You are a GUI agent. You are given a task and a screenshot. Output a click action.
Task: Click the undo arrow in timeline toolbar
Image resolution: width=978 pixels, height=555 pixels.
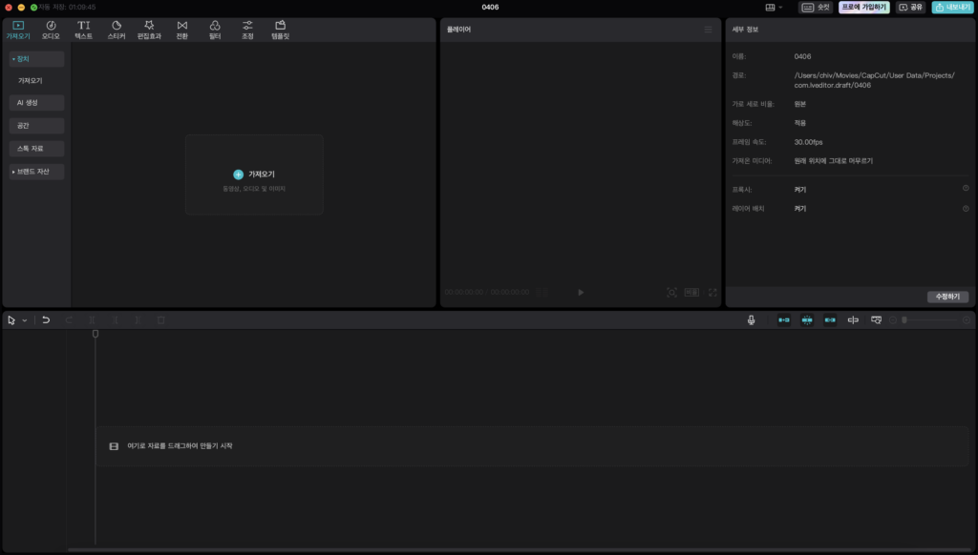coord(46,320)
